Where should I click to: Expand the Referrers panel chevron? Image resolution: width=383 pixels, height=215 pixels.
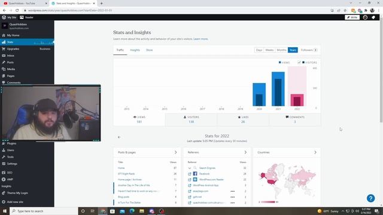coord(245,152)
